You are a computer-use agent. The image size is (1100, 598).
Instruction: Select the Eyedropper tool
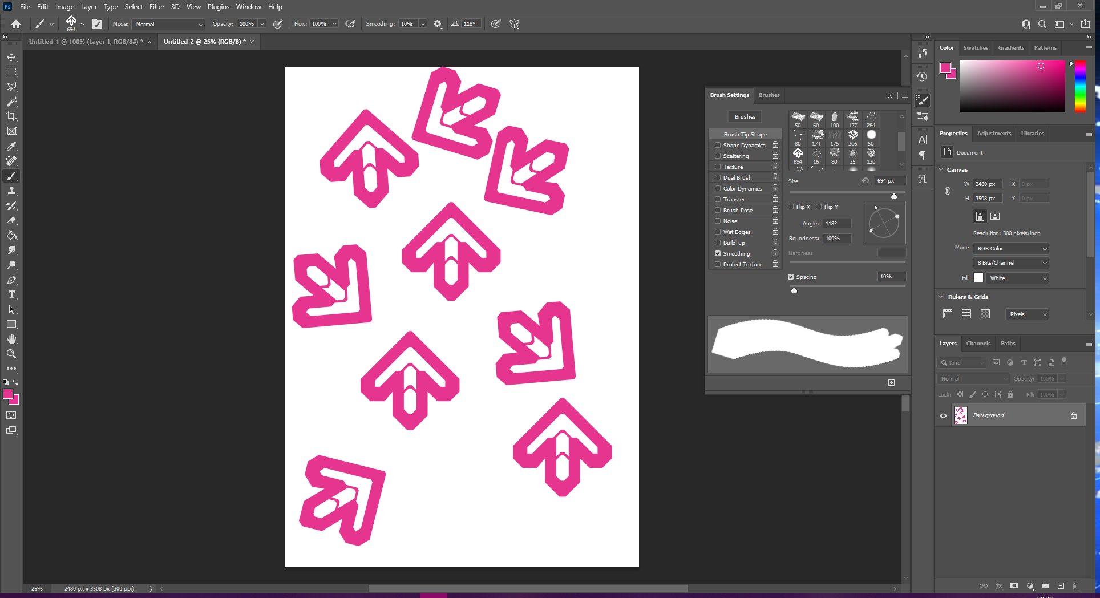tap(11, 146)
